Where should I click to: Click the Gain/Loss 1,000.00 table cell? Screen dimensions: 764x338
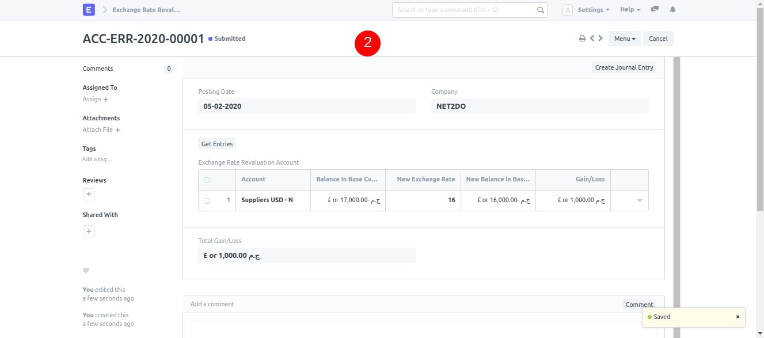click(573, 200)
